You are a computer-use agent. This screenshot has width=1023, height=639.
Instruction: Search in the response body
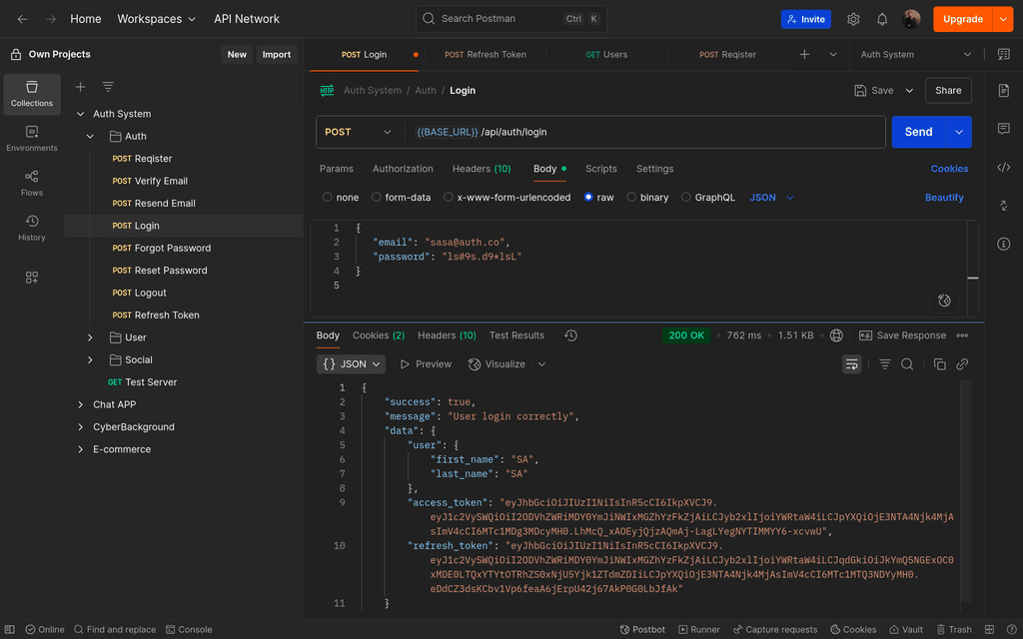pyautogui.click(x=907, y=364)
